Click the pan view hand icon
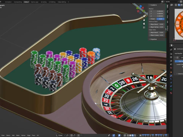This screenshot has width=183, height=137. [x=144, y=20]
